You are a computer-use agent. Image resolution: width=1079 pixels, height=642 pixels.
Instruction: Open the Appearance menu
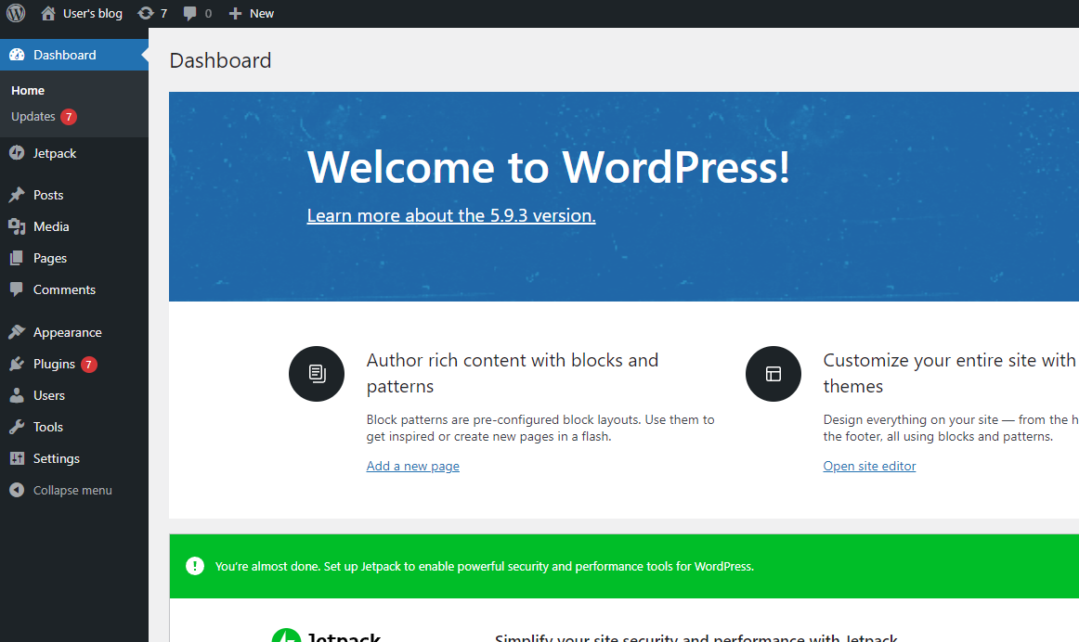pyautogui.click(x=73, y=333)
